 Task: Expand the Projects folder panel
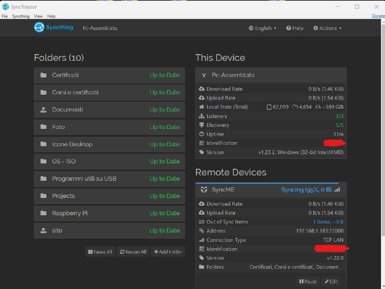110,196
